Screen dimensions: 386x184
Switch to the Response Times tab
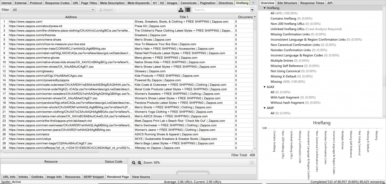[312, 3]
